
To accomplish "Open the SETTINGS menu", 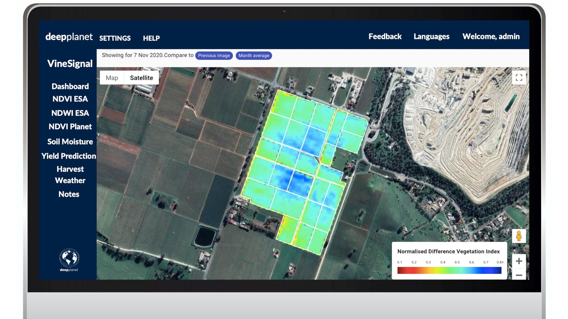I will [x=115, y=38].
